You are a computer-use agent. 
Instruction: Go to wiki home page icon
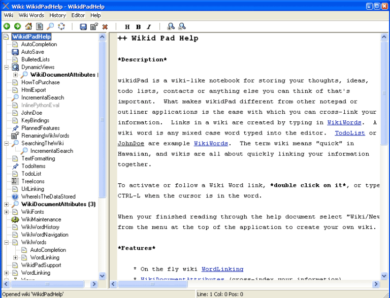coord(28,26)
